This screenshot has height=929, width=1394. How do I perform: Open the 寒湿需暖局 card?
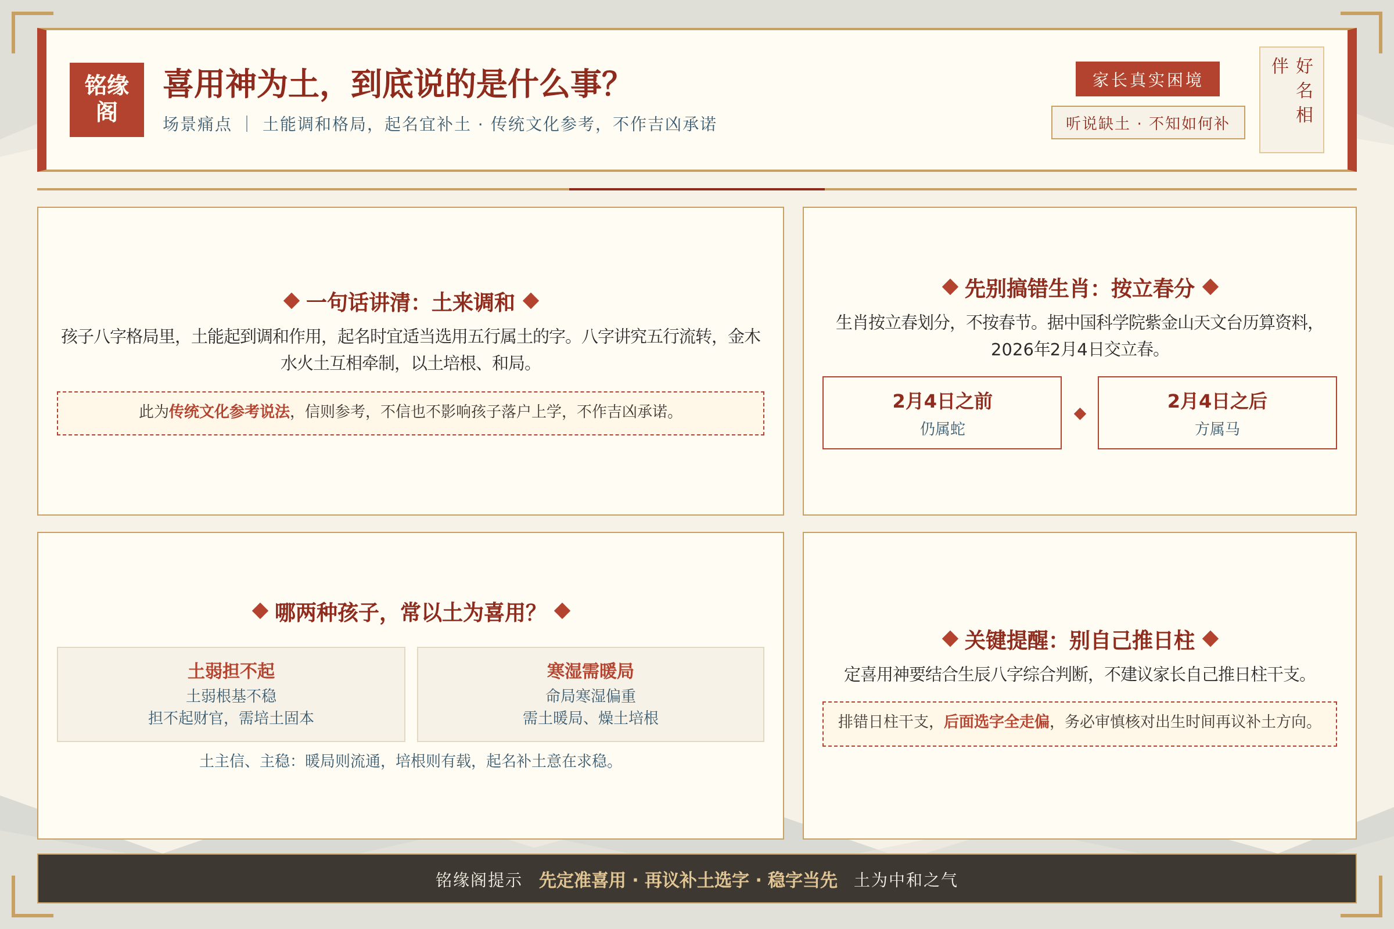pyautogui.click(x=590, y=694)
